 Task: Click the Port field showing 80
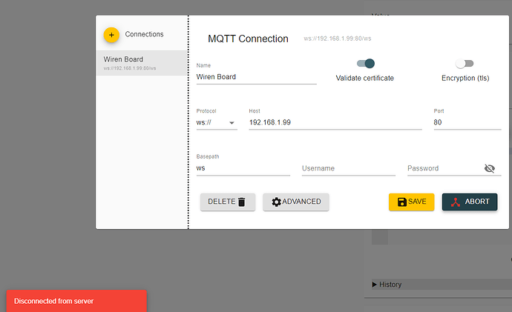click(x=467, y=122)
